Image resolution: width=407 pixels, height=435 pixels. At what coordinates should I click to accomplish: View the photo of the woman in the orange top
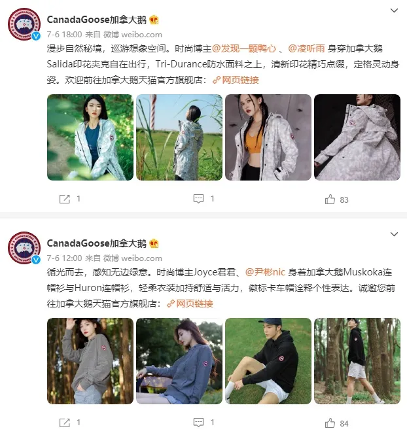pyautogui.click(x=268, y=137)
